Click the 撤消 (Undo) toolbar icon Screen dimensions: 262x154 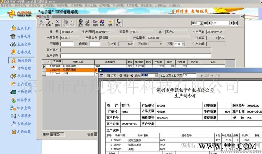click(72, 23)
